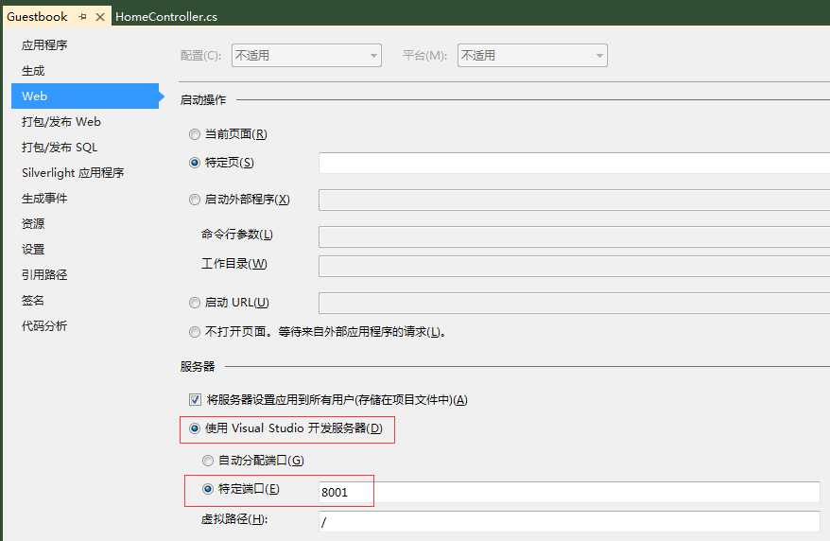Click the port field showing 8001
The height and width of the screenshot is (541, 830).
[x=570, y=493]
